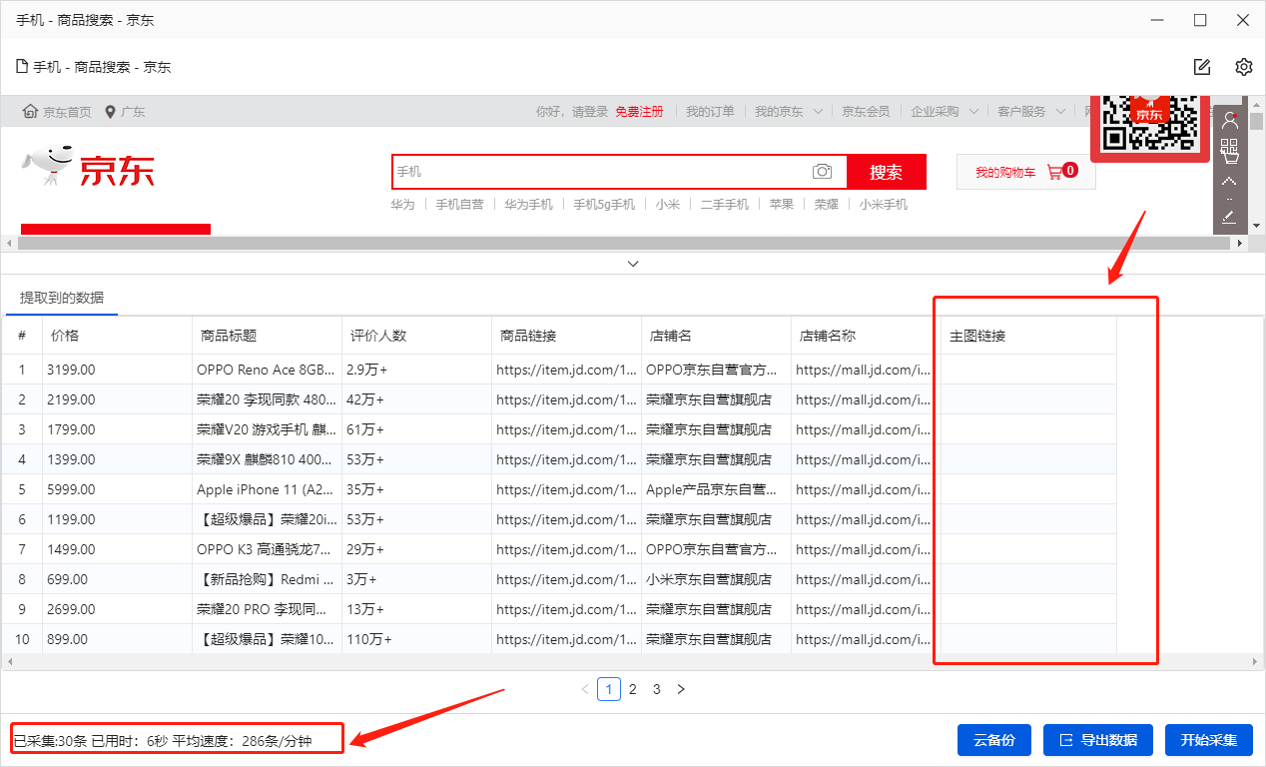Click the 云备份 button
This screenshot has height=767, width=1266.
[994, 740]
